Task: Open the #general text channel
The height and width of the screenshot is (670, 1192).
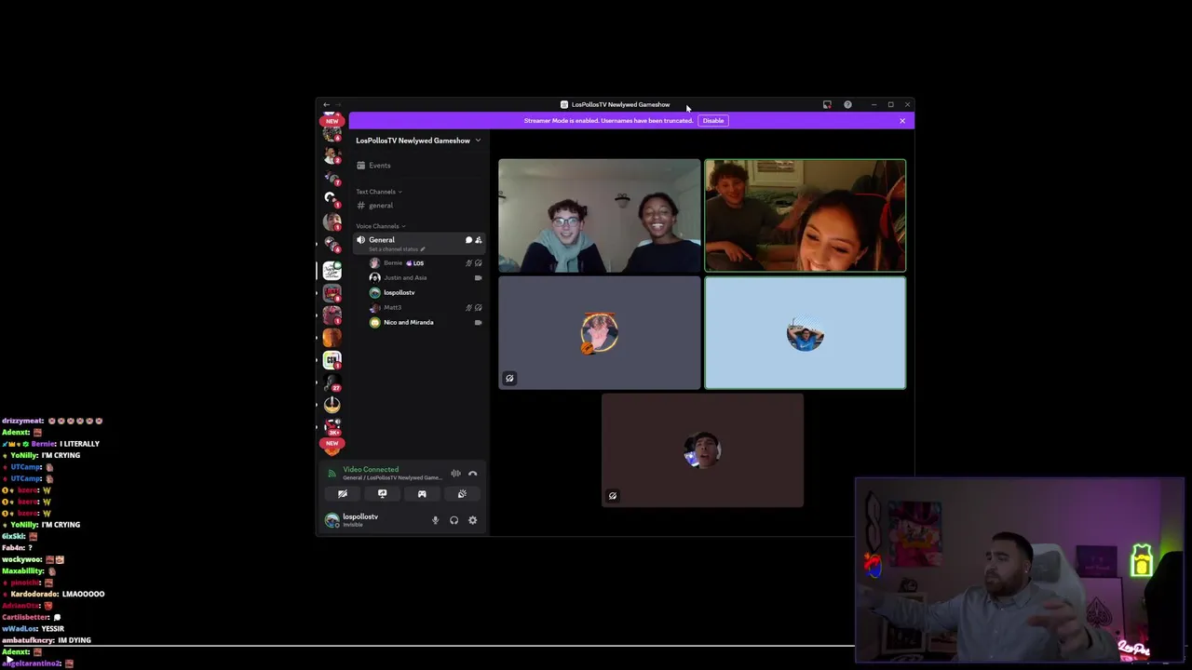Action: tap(418, 206)
